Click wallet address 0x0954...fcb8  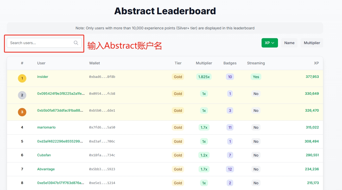point(102,94)
